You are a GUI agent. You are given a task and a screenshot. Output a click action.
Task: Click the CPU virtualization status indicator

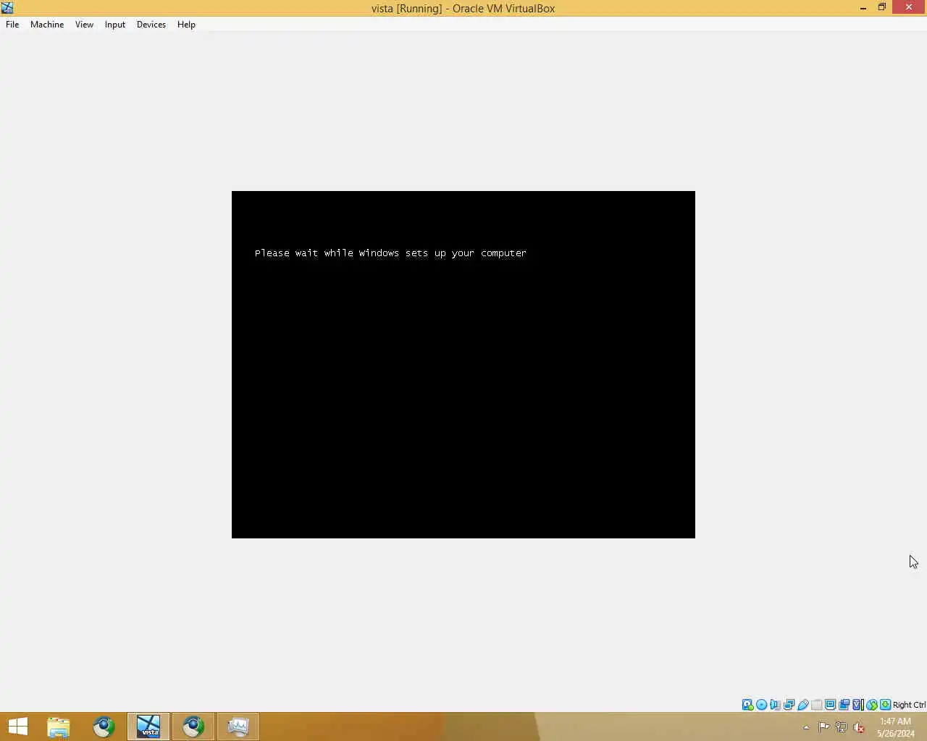pos(857,705)
